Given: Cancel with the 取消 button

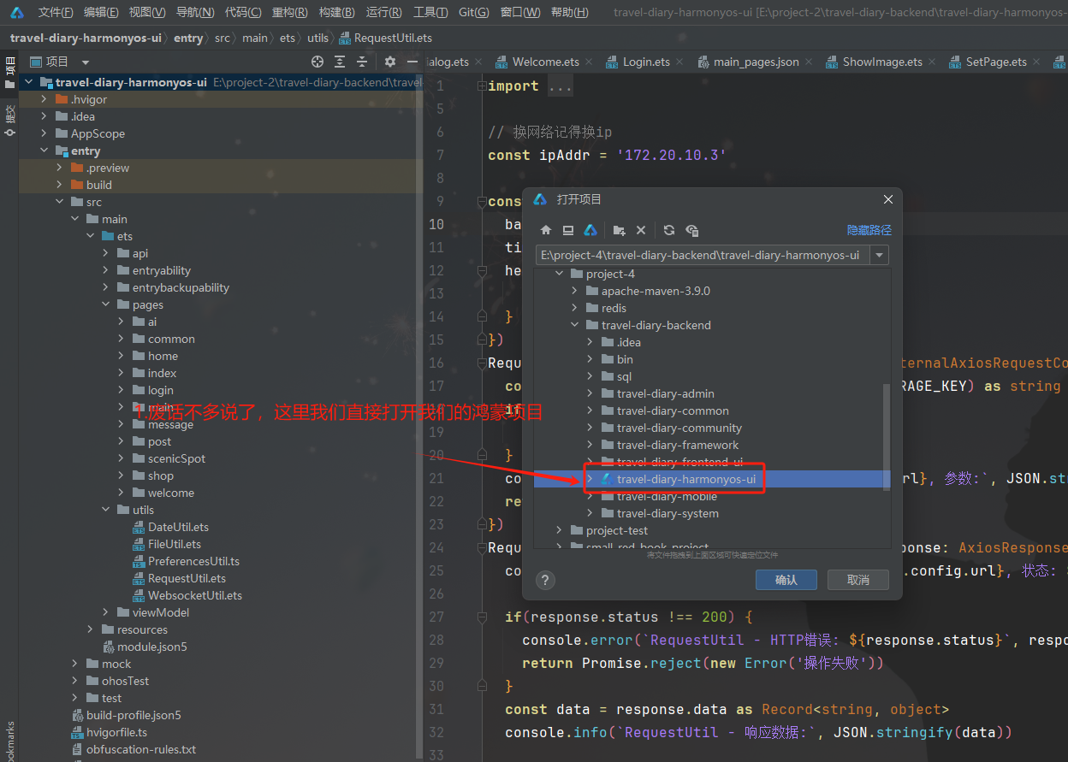Looking at the screenshot, I should (857, 580).
